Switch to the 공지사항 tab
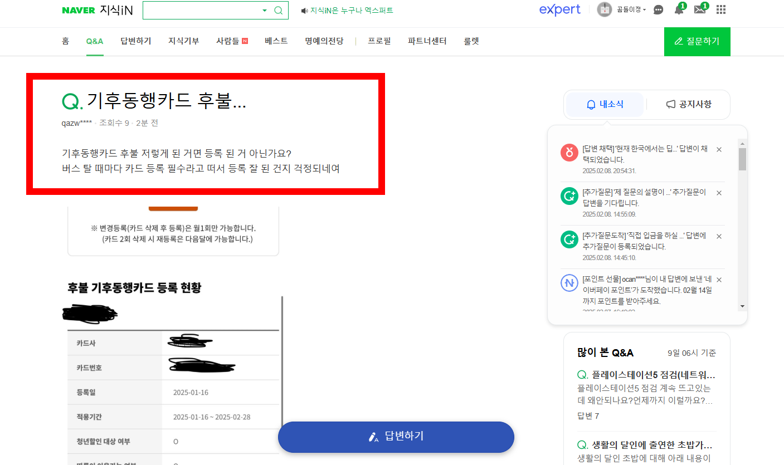Image resolution: width=784 pixels, height=465 pixels. [689, 104]
